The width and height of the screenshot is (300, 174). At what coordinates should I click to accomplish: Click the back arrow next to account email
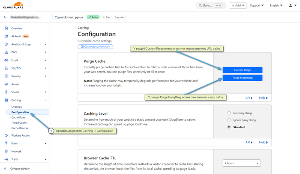tap(5, 17)
